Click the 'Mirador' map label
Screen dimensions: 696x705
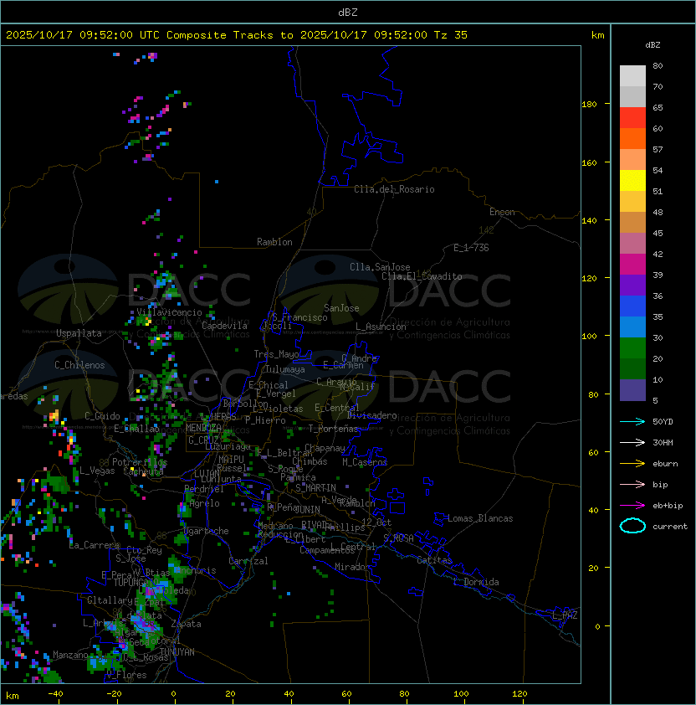point(352,567)
